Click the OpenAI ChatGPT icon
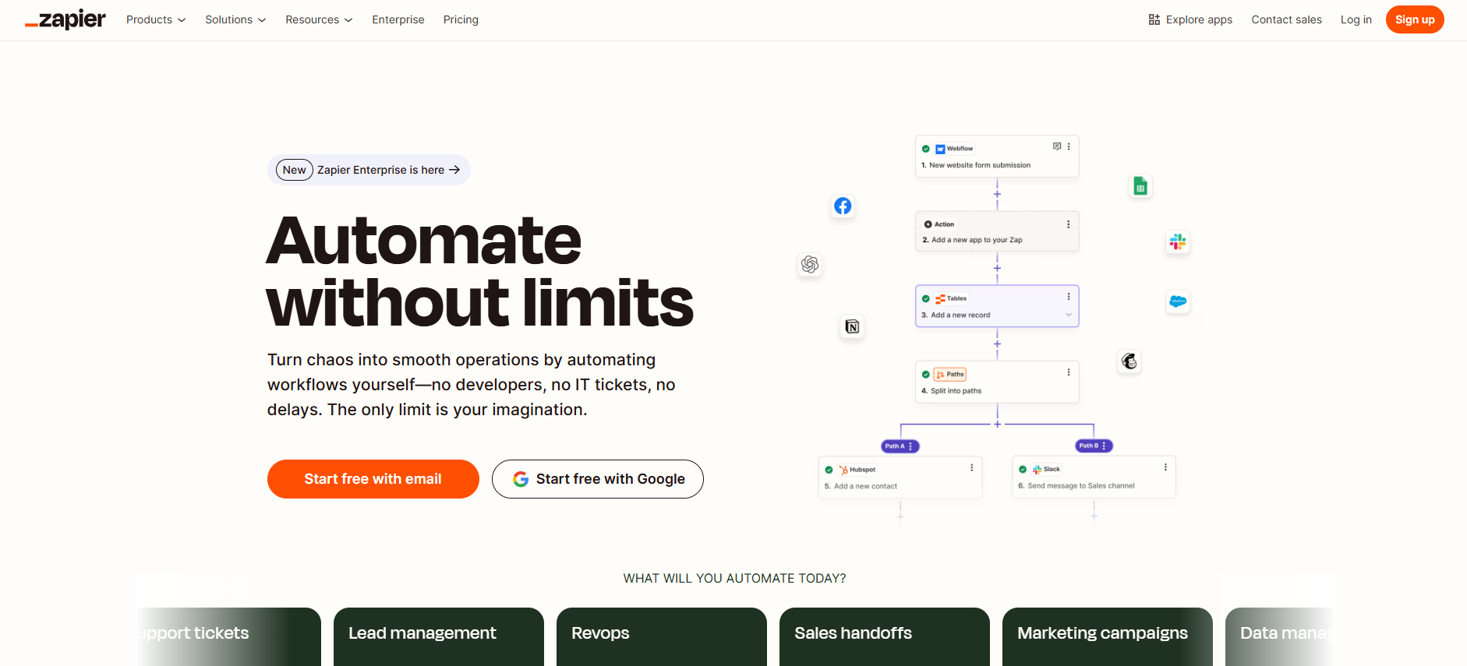 pos(810,265)
